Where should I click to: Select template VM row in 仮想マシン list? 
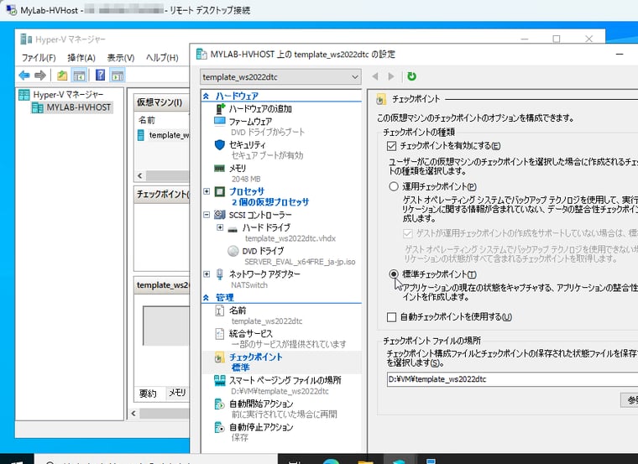coord(164,135)
